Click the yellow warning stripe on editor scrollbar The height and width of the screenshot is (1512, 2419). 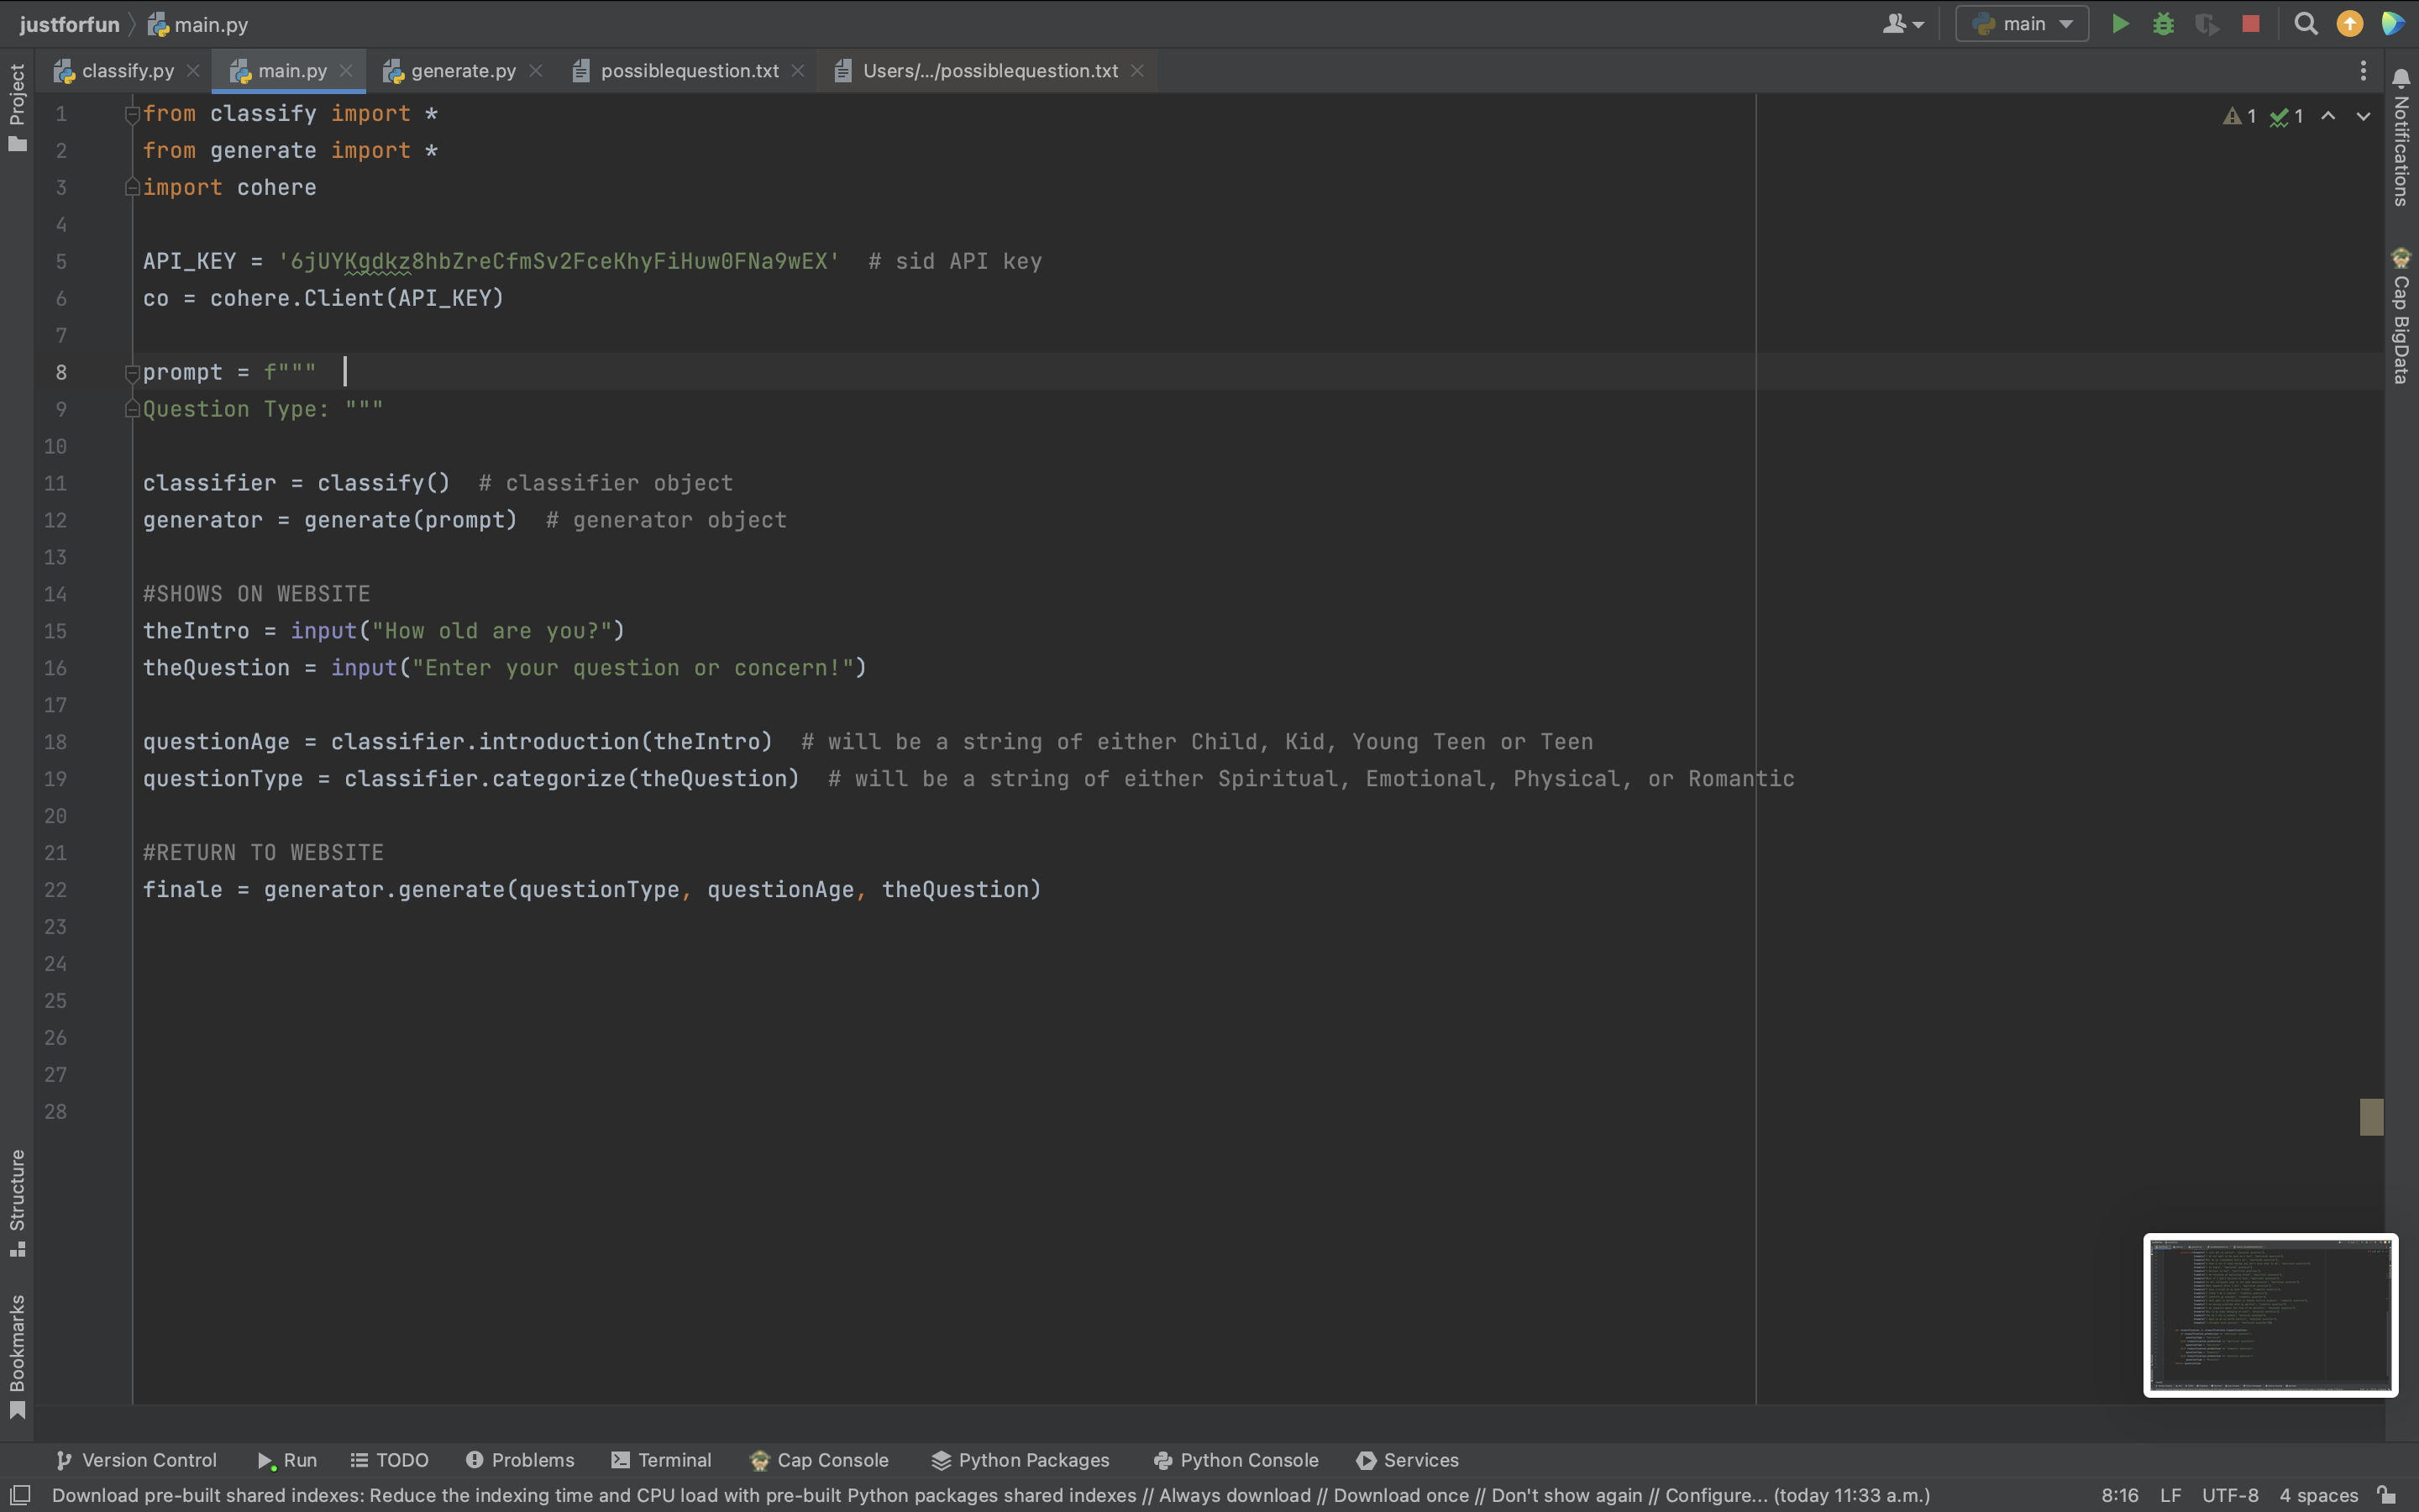click(x=2371, y=1117)
